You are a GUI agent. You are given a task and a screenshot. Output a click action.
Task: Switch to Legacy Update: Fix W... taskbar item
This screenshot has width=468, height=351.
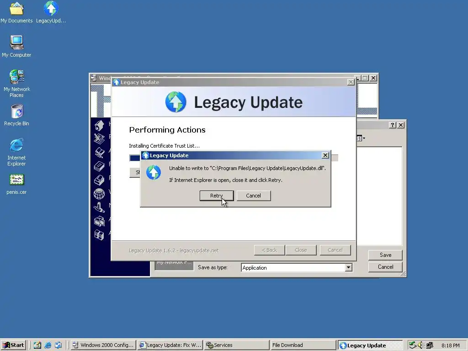pos(170,345)
